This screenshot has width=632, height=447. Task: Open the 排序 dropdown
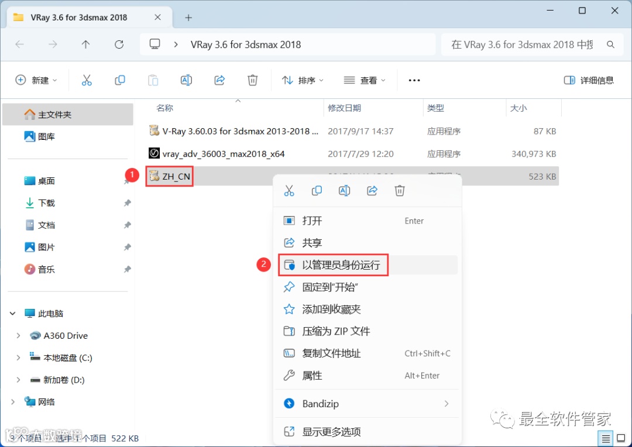pyautogui.click(x=303, y=80)
